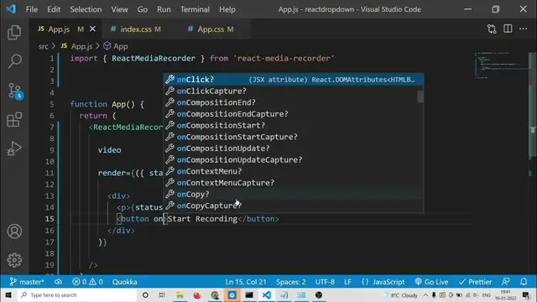Viewport: 537px width, 302px height.
Task: Select onCompositionEndCapture? suggestion
Action: pyautogui.click(x=293, y=114)
